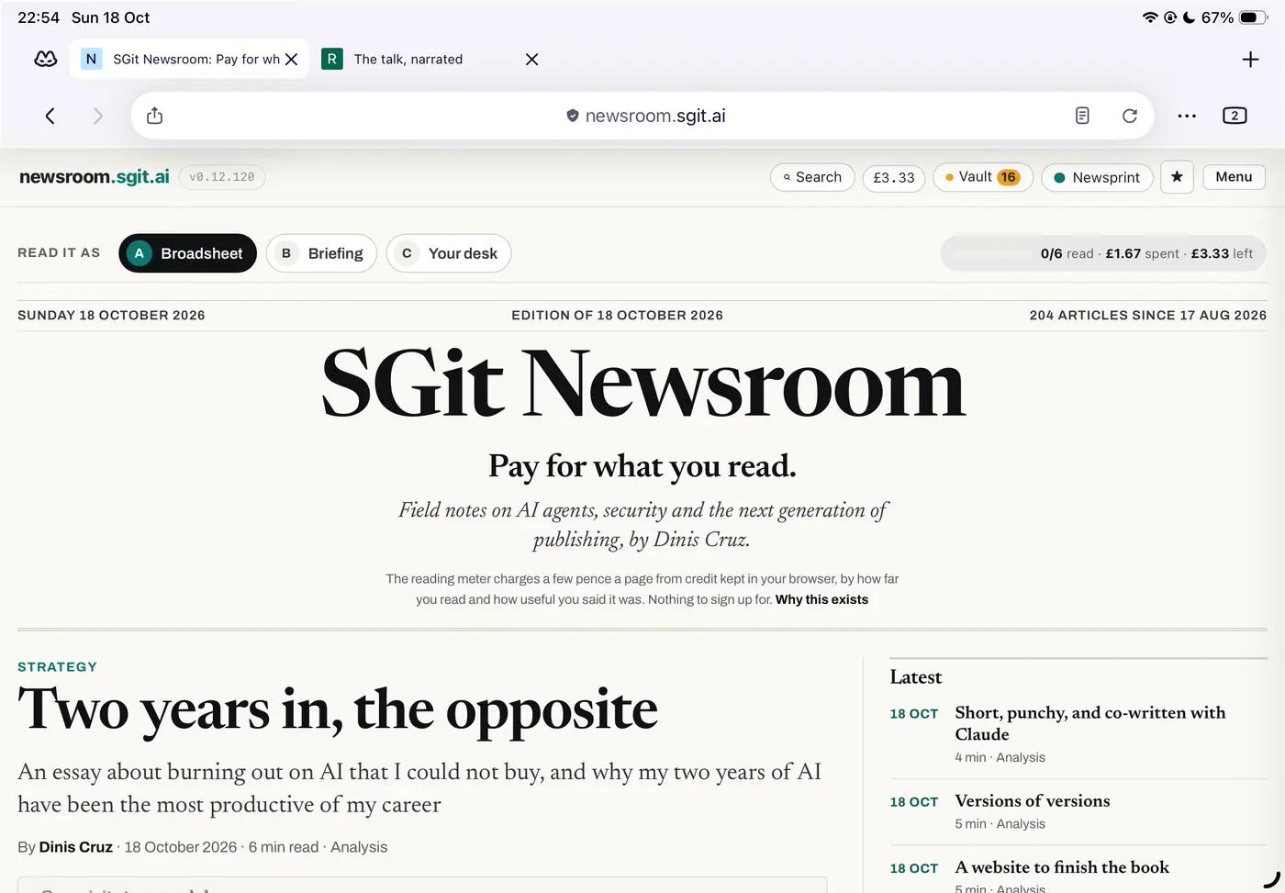Open the browser three-dot more menu

coord(1187,116)
